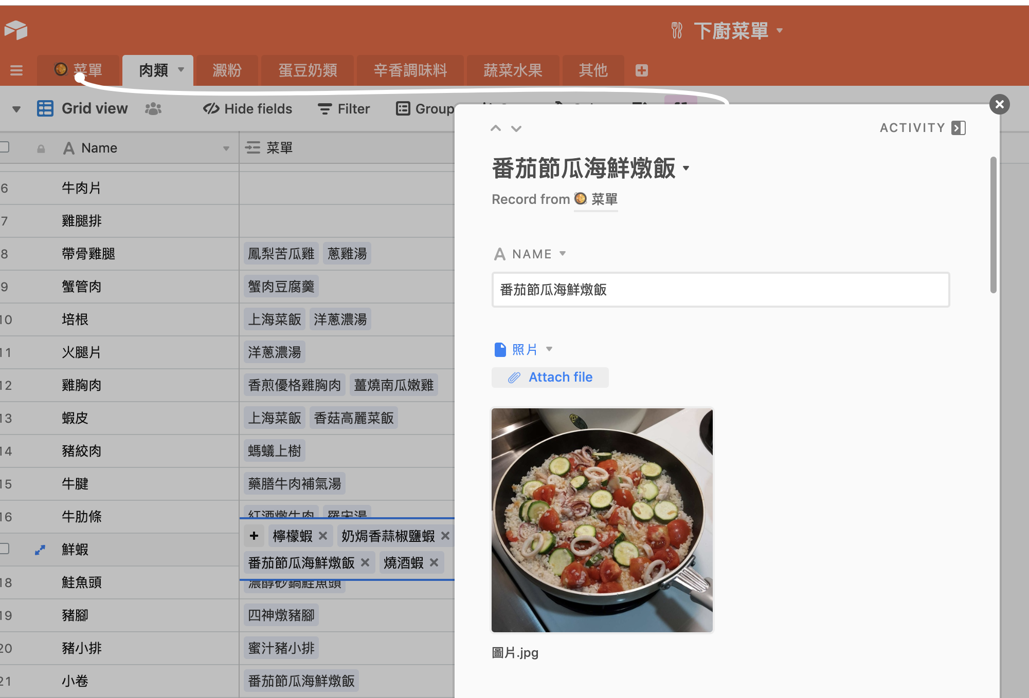Screen dimensions: 1029x698
Task: Switch to the 澱粉 tab
Action: click(x=227, y=70)
